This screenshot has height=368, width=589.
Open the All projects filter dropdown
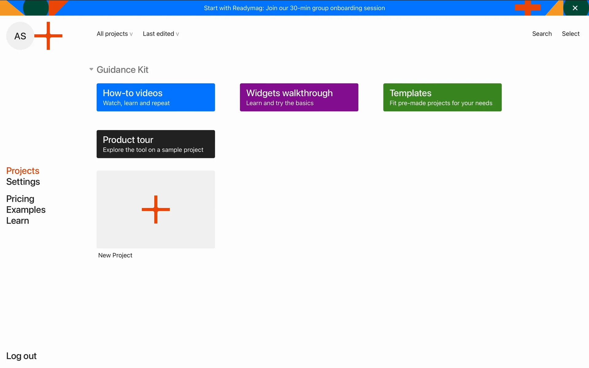coord(114,34)
